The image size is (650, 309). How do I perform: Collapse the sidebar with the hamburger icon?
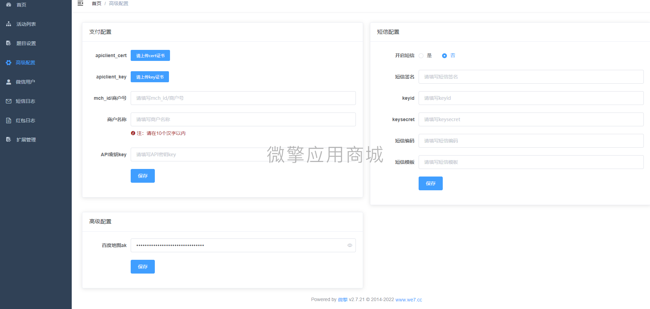pos(80,3)
